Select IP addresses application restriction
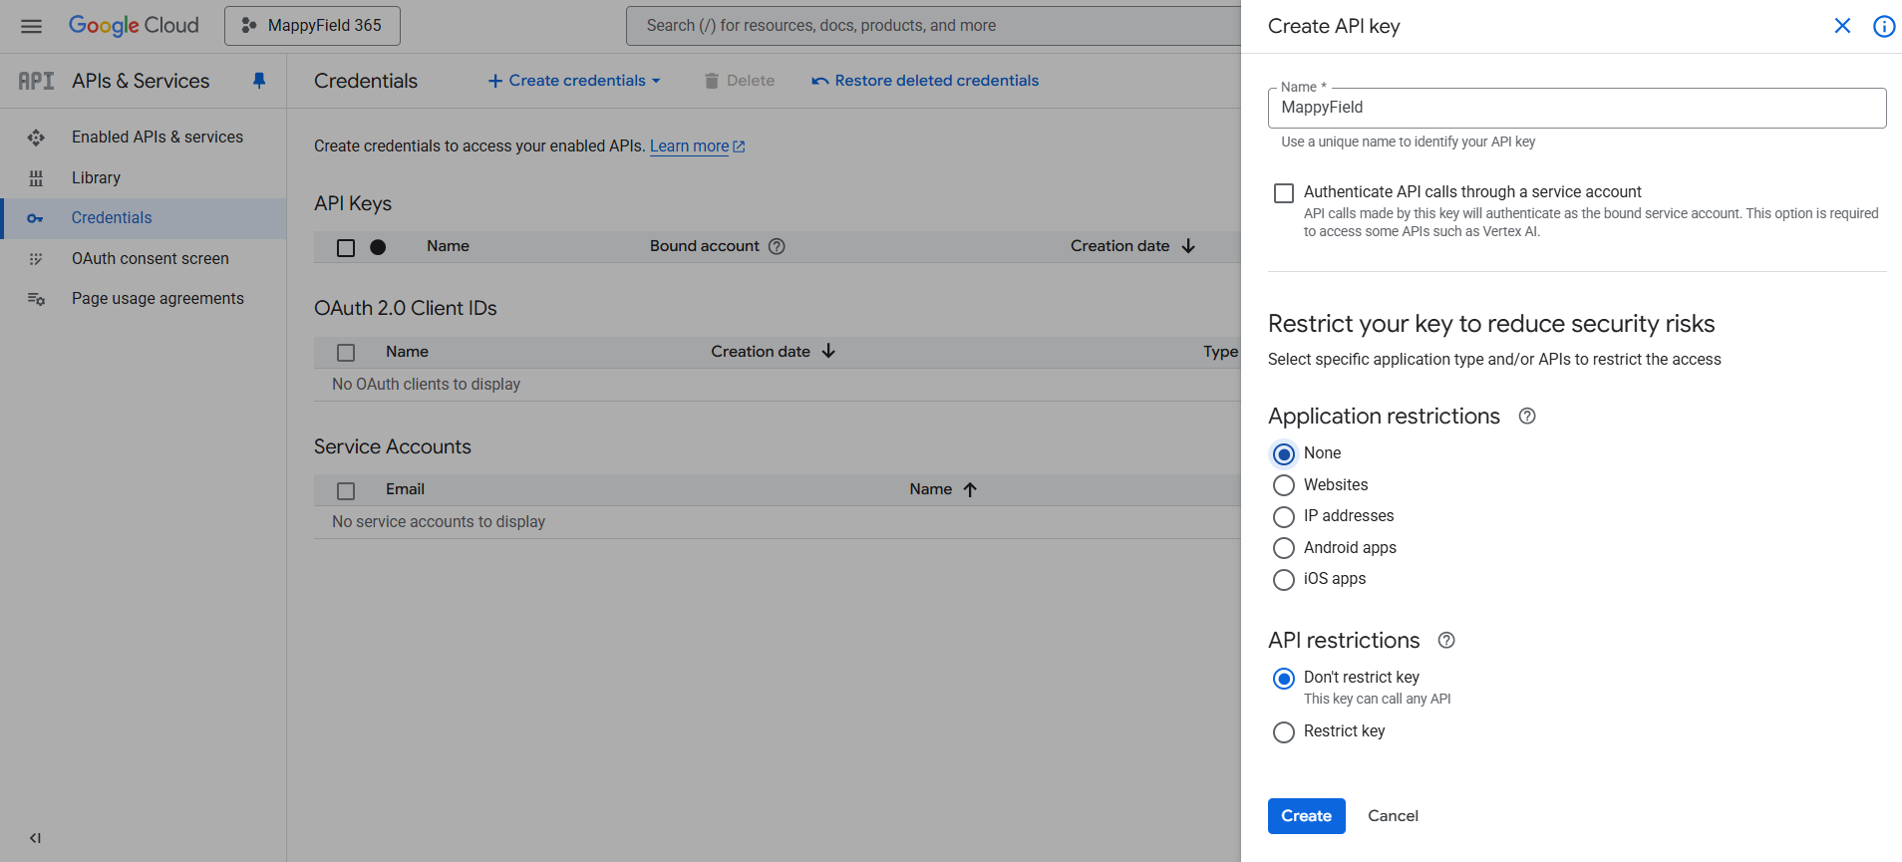 1284,517
